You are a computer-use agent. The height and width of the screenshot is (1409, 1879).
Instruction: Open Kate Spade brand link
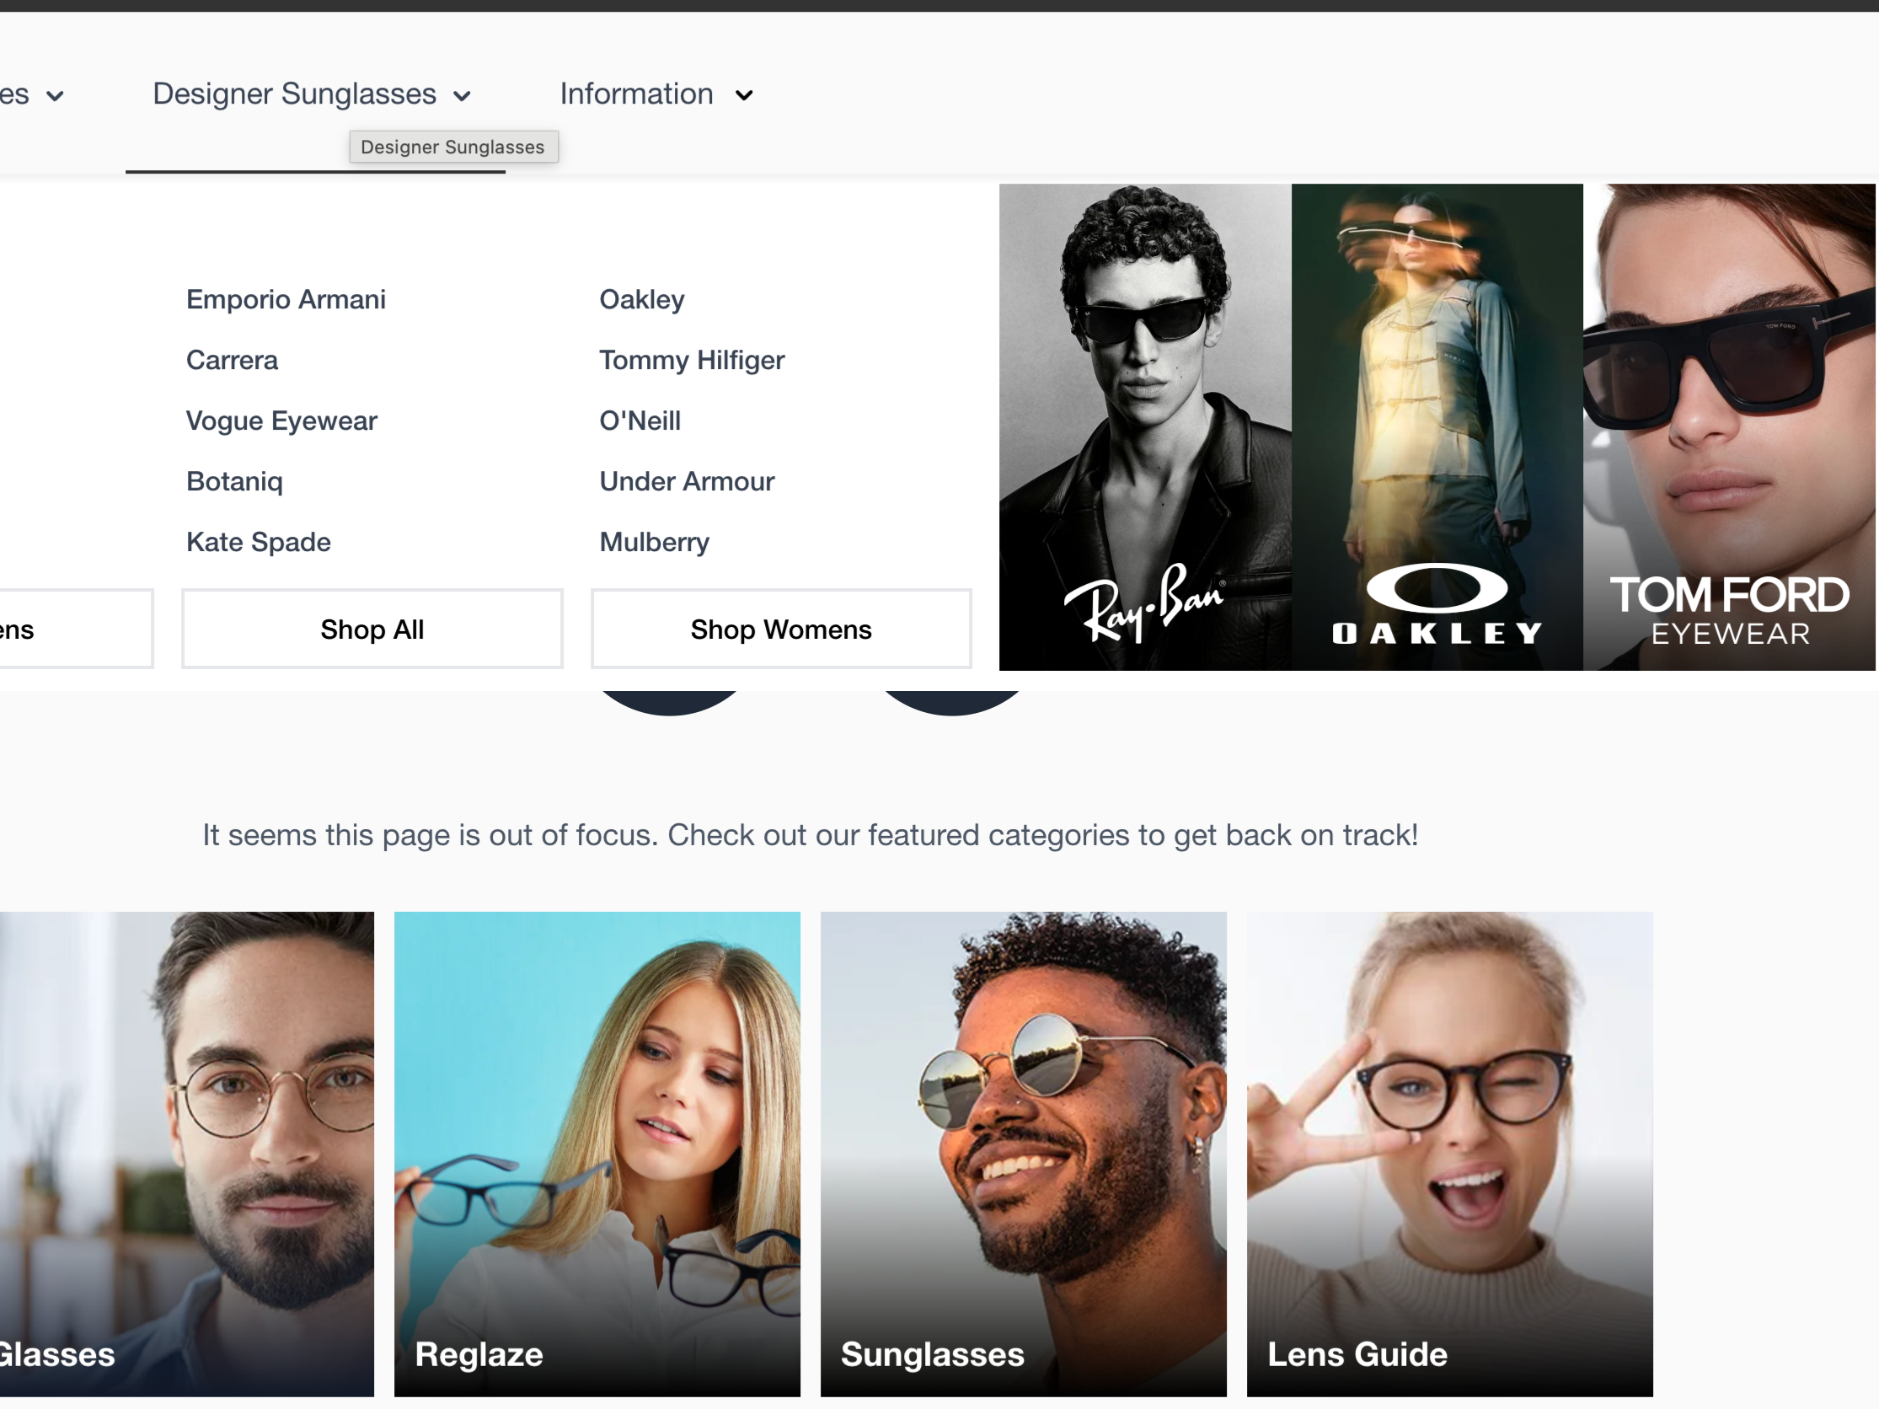[x=258, y=542]
